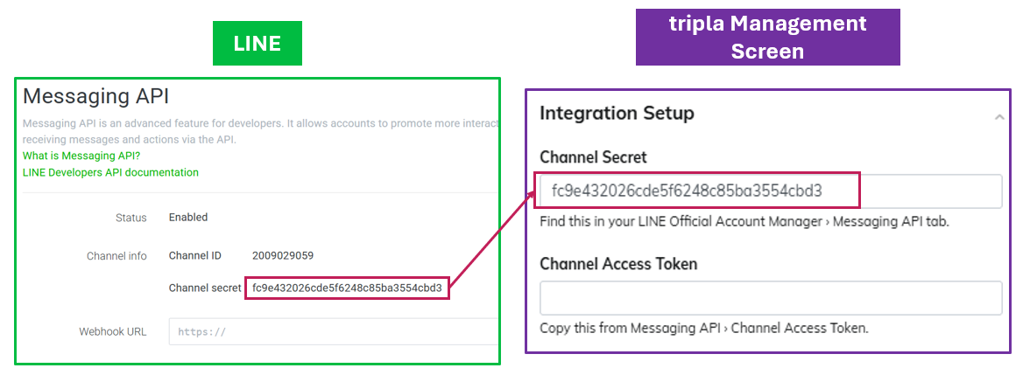Collapse the Integration Setup section chevron

(999, 116)
